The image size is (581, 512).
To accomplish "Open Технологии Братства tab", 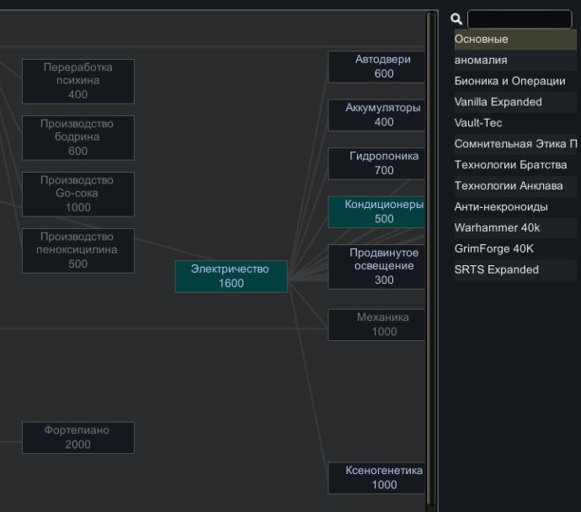I will pyautogui.click(x=515, y=165).
